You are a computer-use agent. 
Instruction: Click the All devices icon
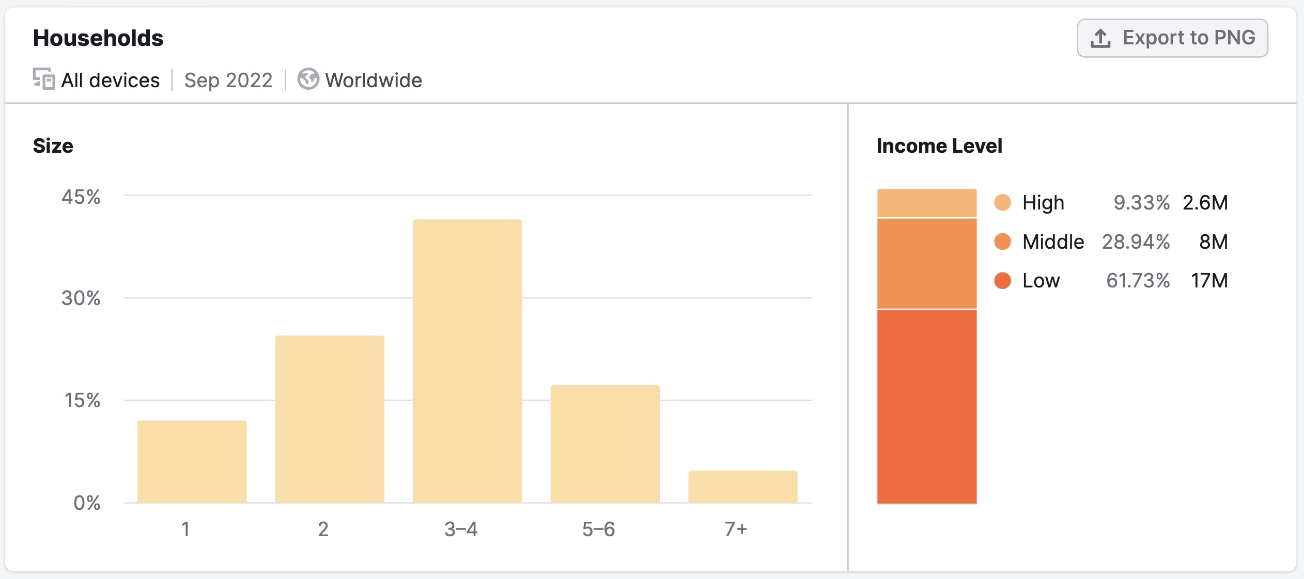(44, 79)
